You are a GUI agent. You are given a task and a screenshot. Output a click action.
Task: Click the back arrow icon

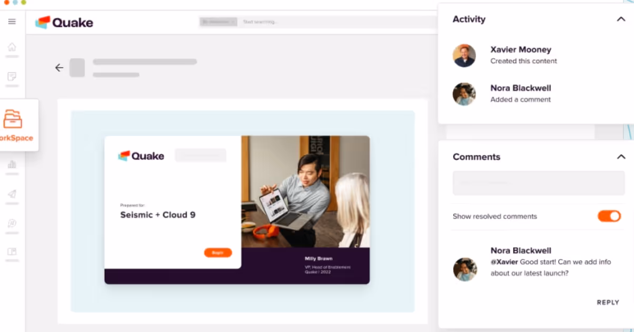[59, 68]
